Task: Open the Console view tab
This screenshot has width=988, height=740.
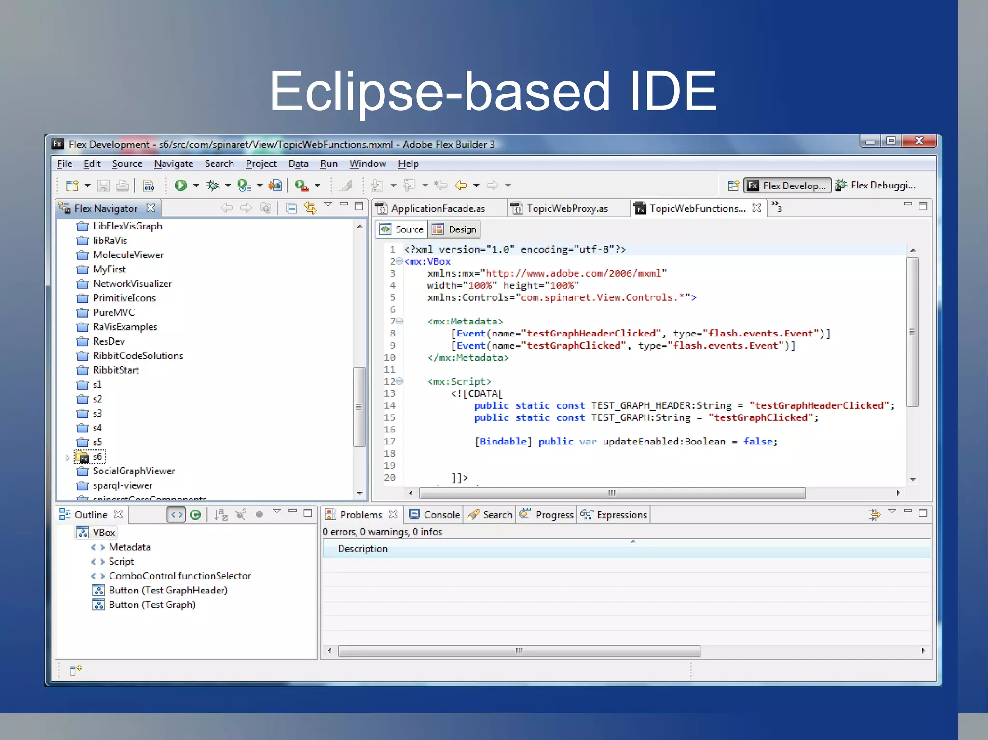Action: [x=435, y=515]
